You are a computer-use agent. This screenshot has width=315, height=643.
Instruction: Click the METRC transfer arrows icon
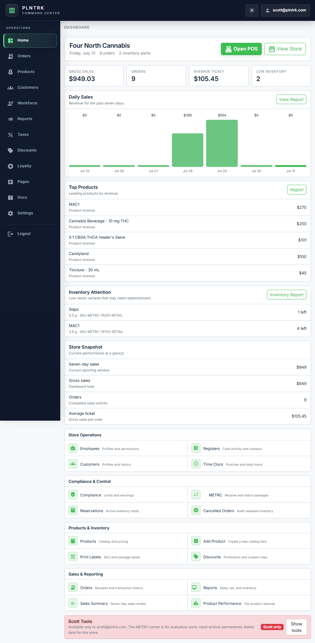pos(196,495)
